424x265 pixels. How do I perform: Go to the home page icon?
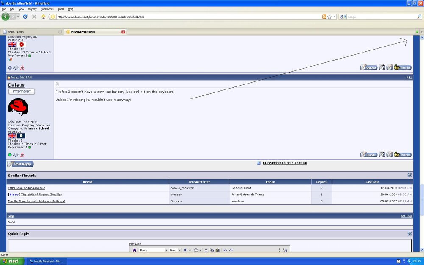point(43,17)
